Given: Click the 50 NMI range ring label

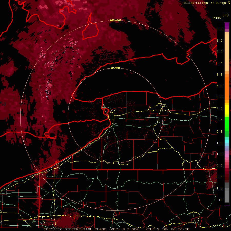Looking at the screenshot, I should pos(115,68).
